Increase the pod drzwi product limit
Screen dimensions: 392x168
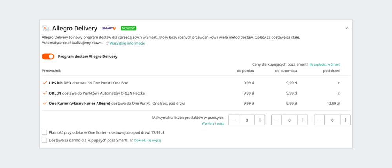click(345, 120)
